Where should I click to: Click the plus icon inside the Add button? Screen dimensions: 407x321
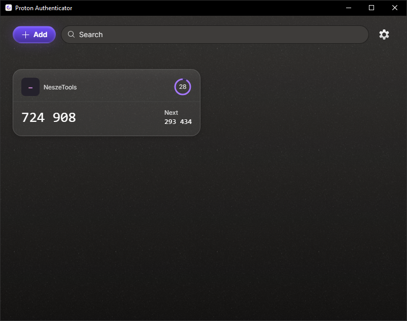pos(25,35)
